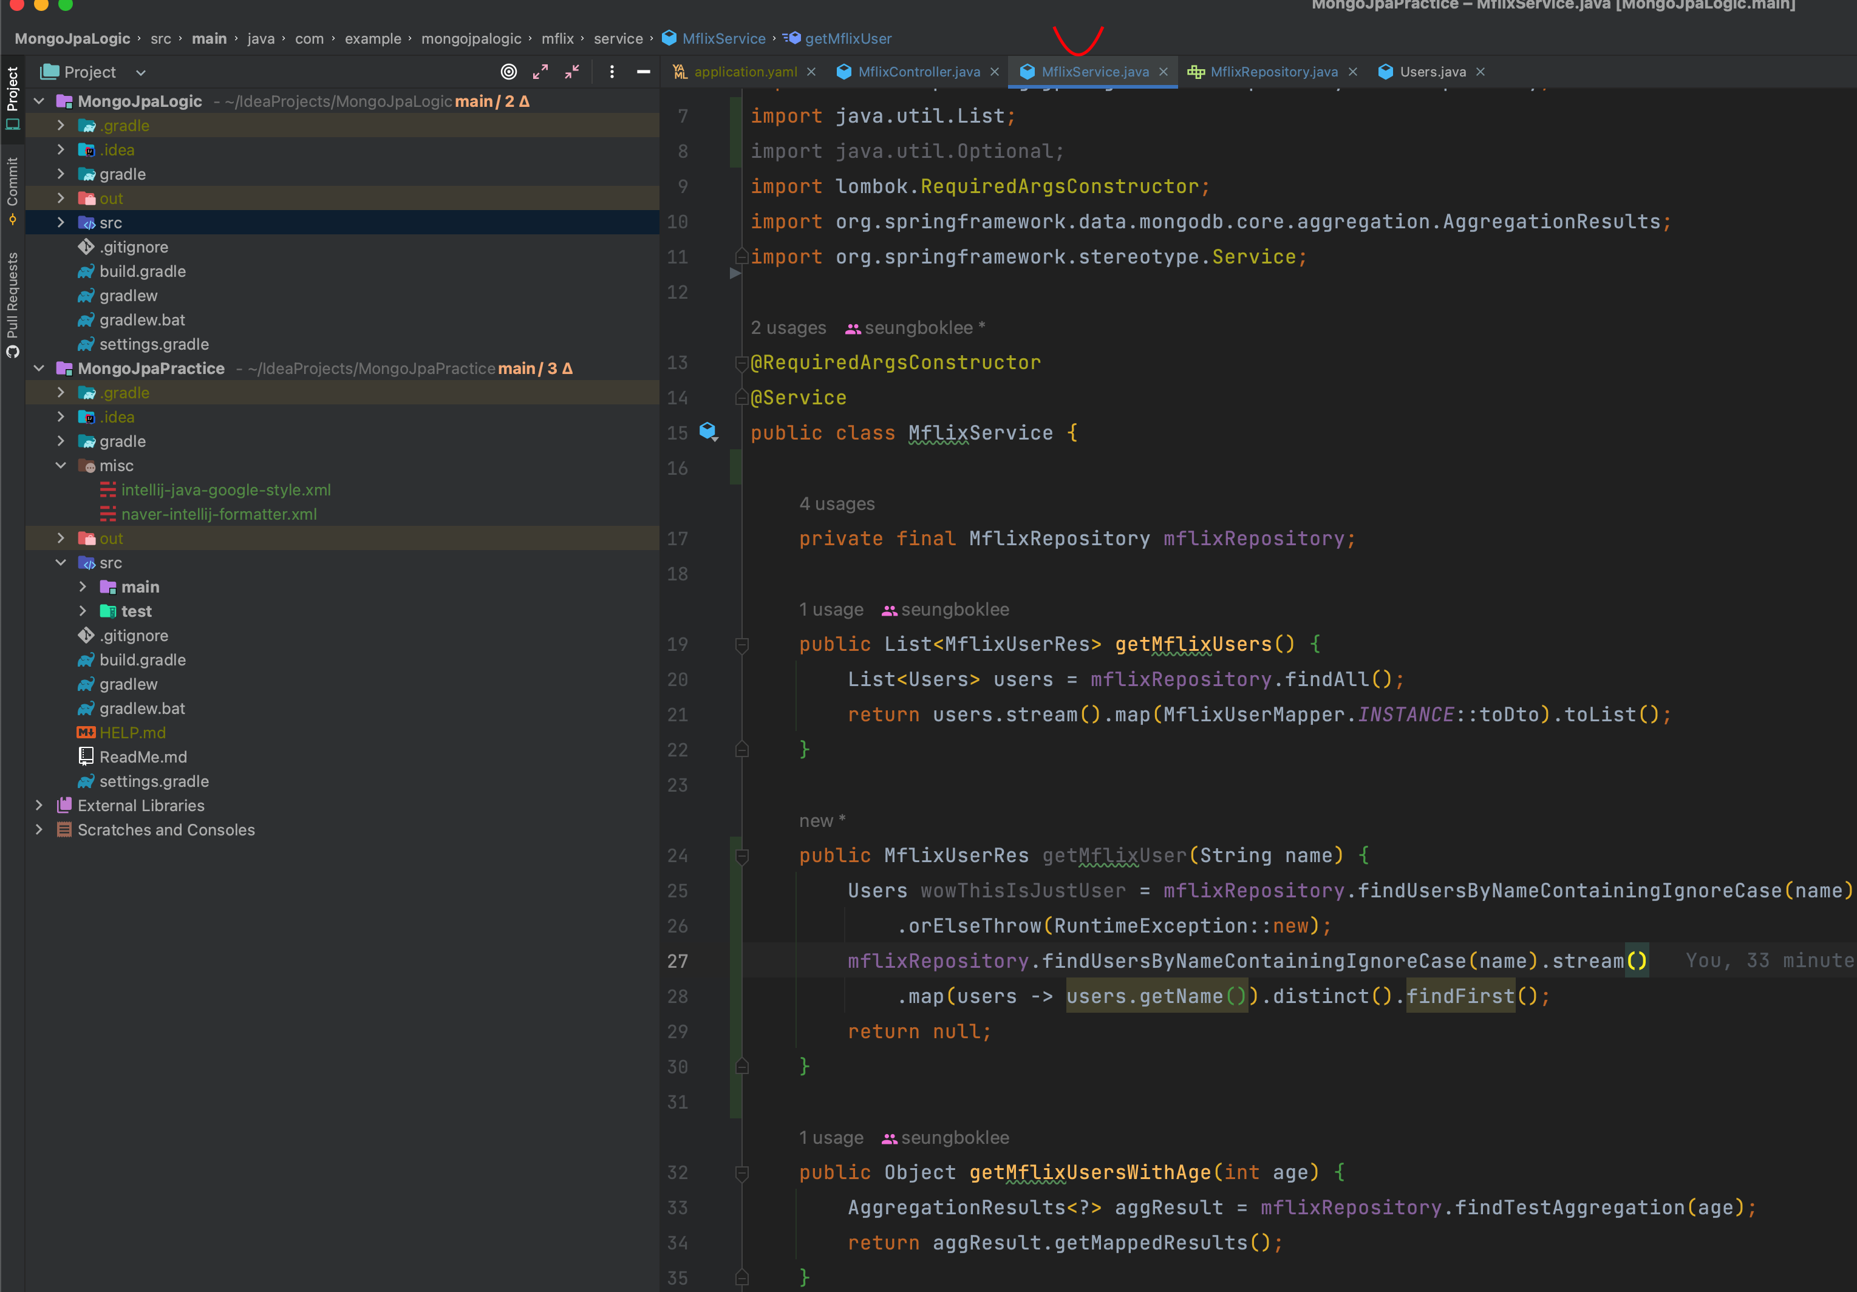Image resolution: width=1857 pixels, height=1292 pixels.
Task: Hide the Project tool window with minus icon
Action: click(x=644, y=72)
